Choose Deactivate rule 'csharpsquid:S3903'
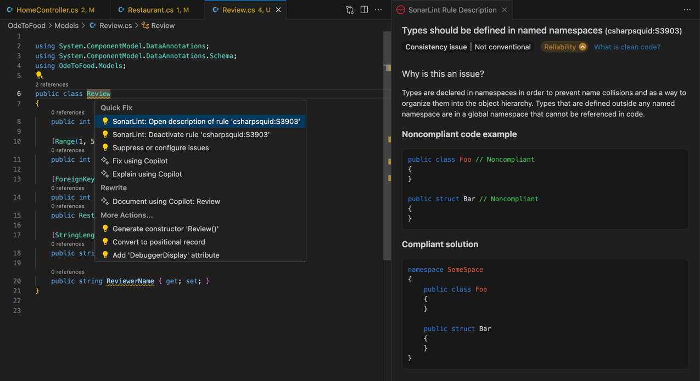 (x=191, y=135)
